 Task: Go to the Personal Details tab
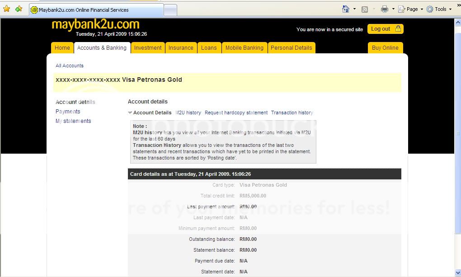point(291,48)
